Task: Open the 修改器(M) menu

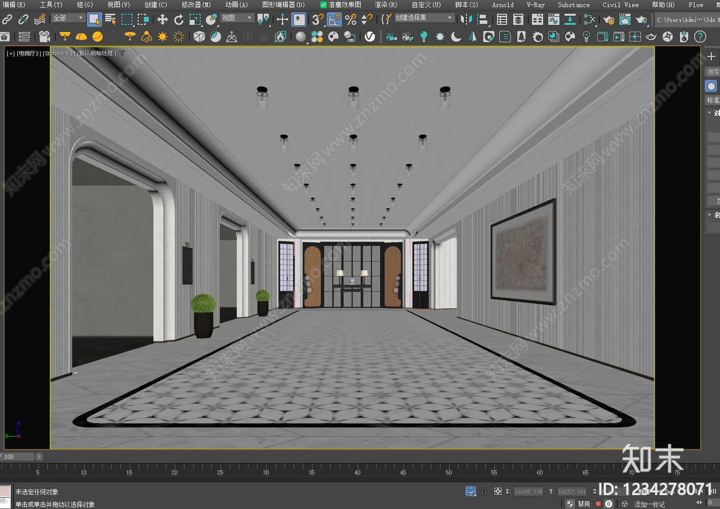Action: [x=196, y=5]
